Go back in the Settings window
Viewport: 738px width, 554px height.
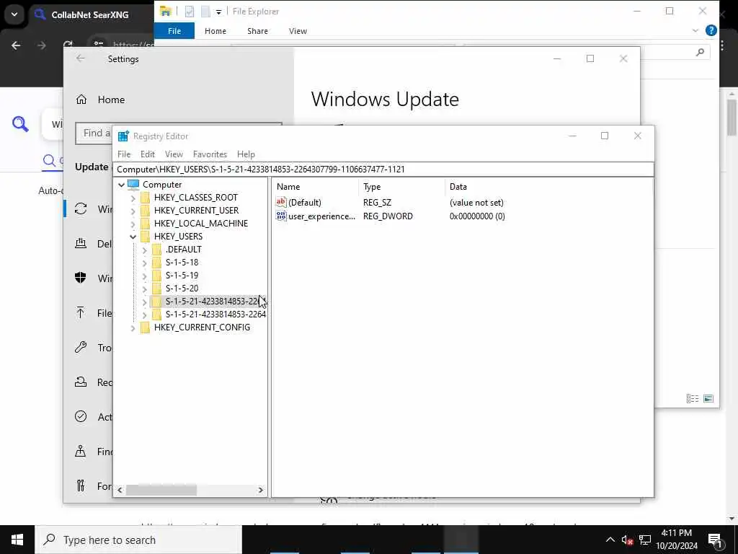81,58
